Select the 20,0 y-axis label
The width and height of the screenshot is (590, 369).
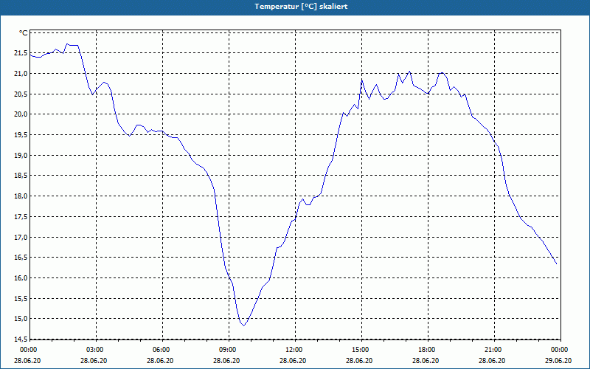(21, 114)
